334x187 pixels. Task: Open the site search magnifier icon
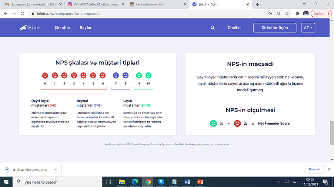213,28
